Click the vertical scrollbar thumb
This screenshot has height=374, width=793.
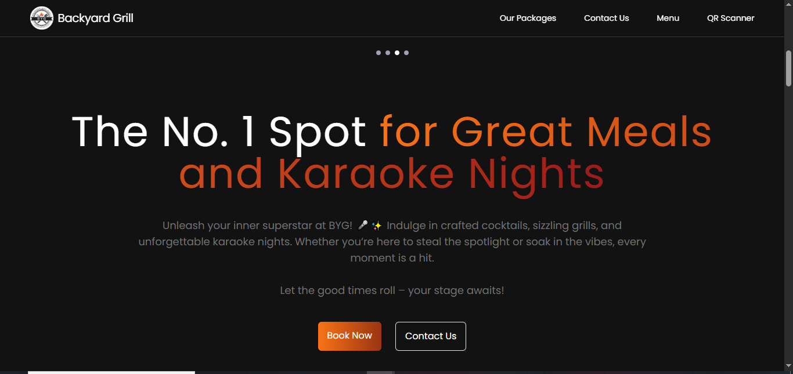(x=788, y=68)
